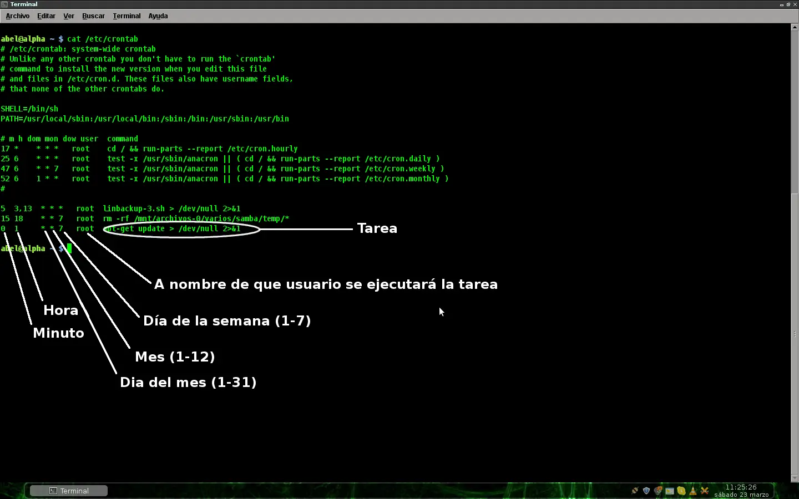This screenshot has width=799, height=499.
Task: Click the sábado 23 marzo date
Action: click(x=741, y=495)
